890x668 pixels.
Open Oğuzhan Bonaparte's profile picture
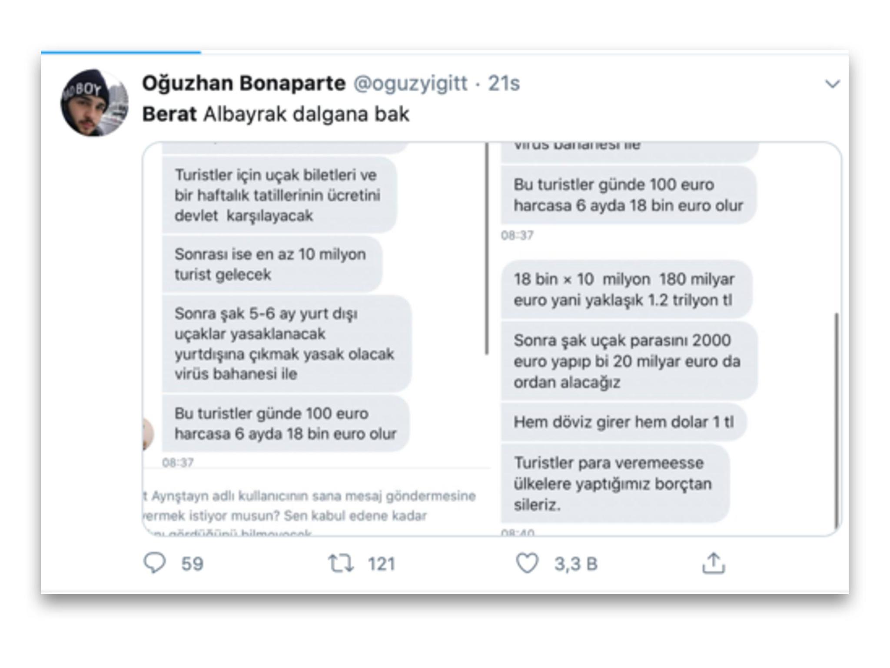pyautogui.click(x=94, y=103)
